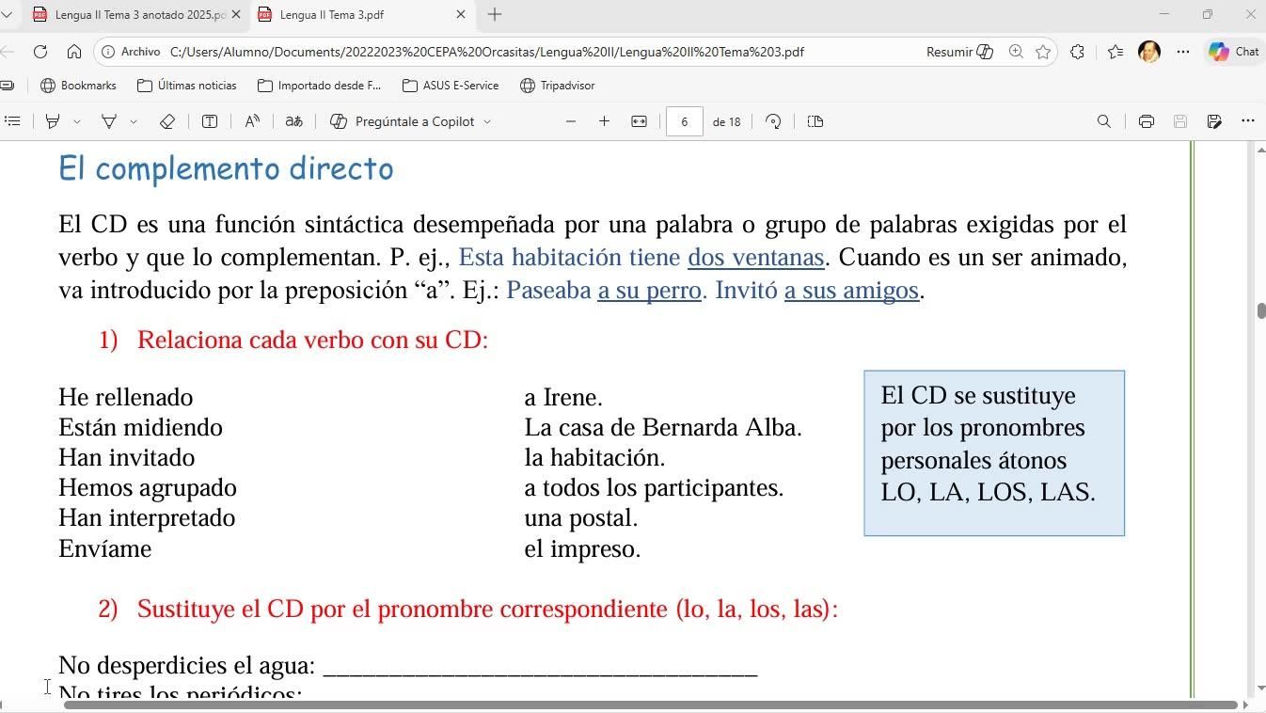Click the address bar file path
This screenshot has height=713, width=1266.
[487, 52]
